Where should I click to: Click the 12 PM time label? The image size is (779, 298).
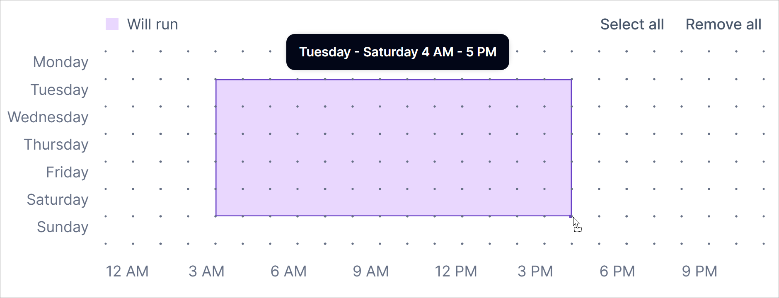(456, 271)
